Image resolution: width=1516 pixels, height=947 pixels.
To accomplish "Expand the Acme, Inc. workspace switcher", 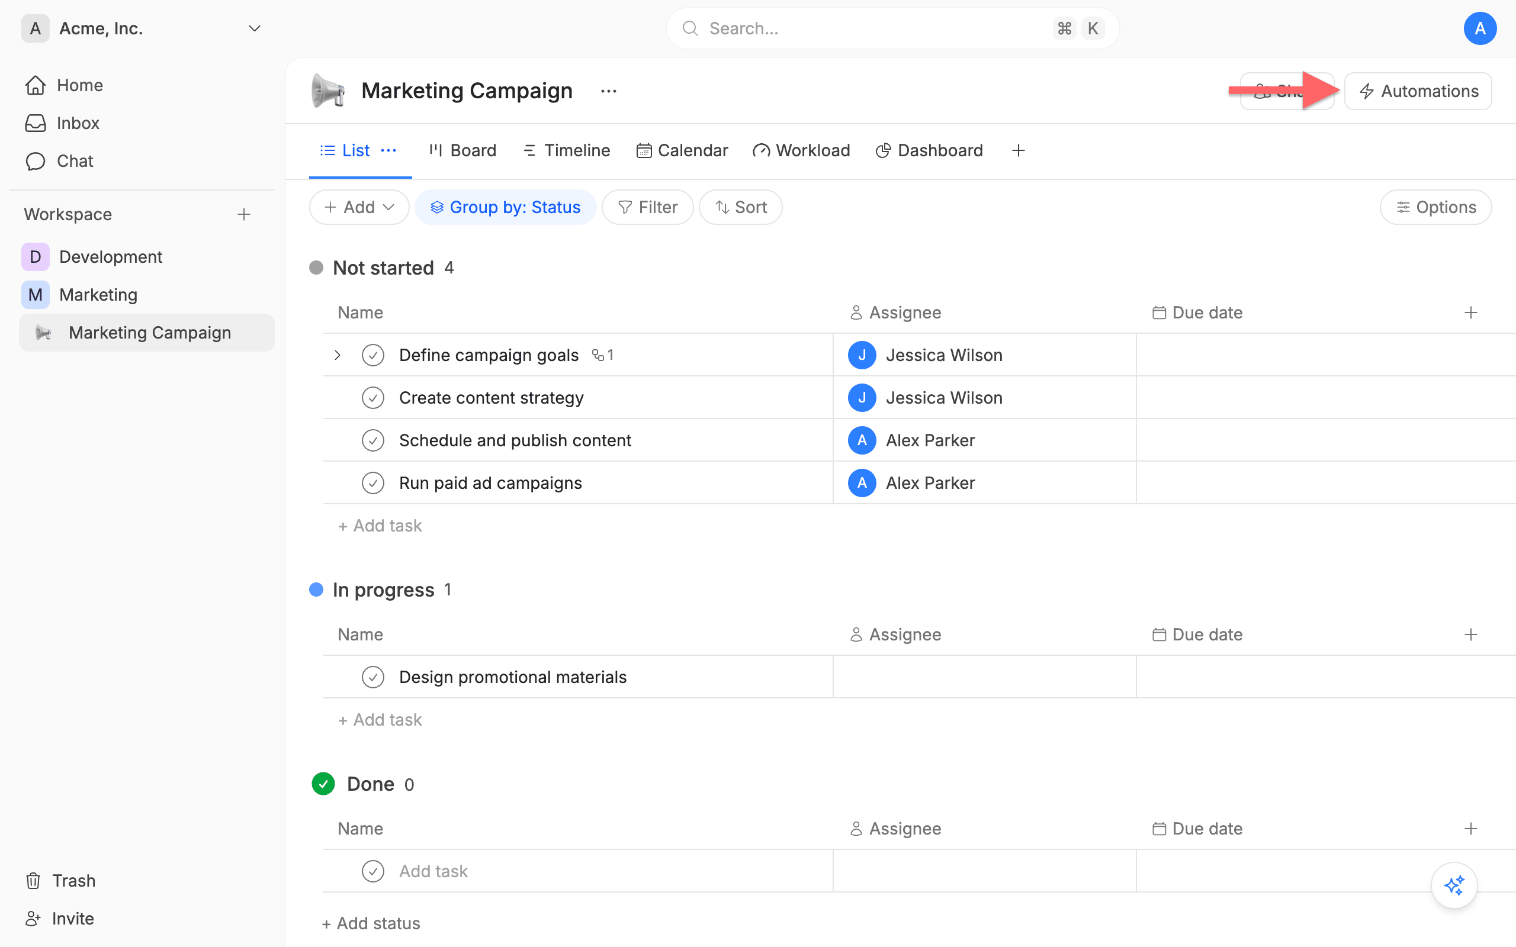I will (253, 29).
